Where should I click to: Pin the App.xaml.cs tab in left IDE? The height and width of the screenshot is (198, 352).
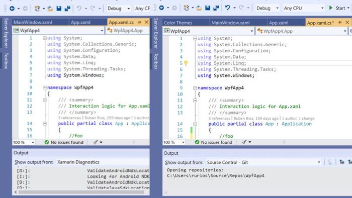(x=139, y=22)
